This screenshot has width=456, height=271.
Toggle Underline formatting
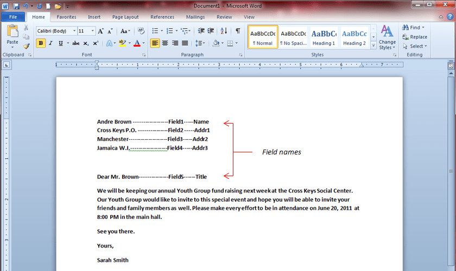tap(60, 43)
